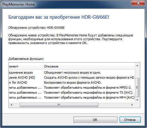Screen dimensions: 147x128
Task: Select the MPEG-2 media files row
Action: tap(72, 87)
